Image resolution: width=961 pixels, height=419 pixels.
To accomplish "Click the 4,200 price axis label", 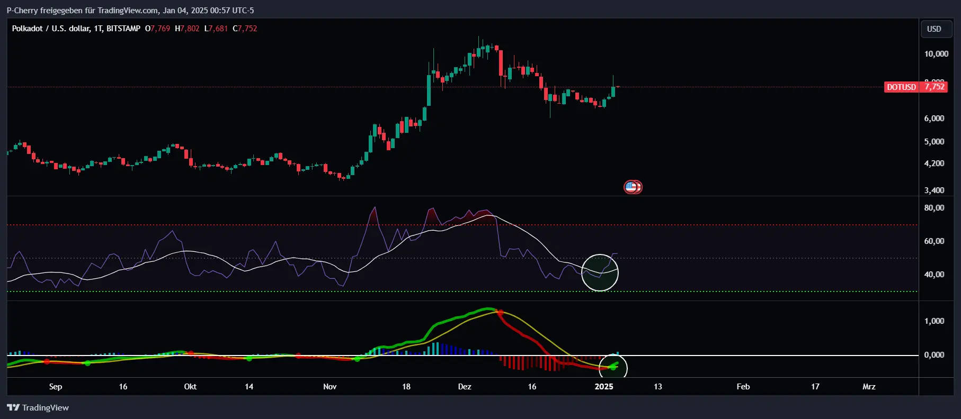I will [934, 163].
